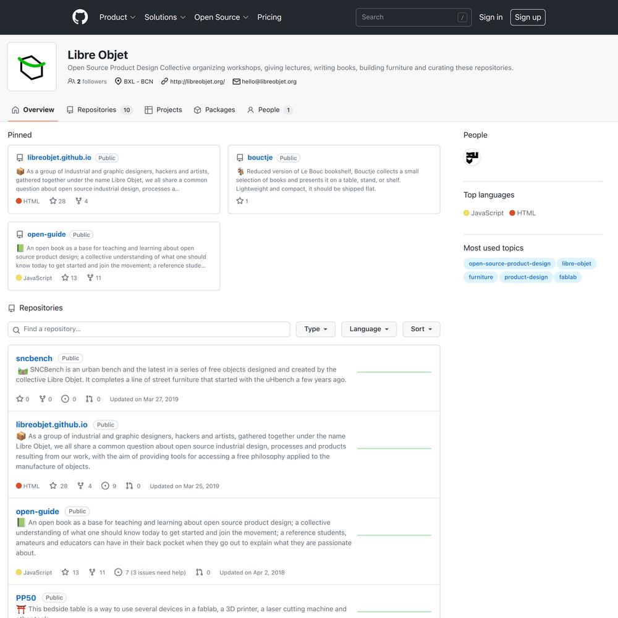Filter by HTML in Top languages
This screenshot has height=618, width=618.
(523, 213)
